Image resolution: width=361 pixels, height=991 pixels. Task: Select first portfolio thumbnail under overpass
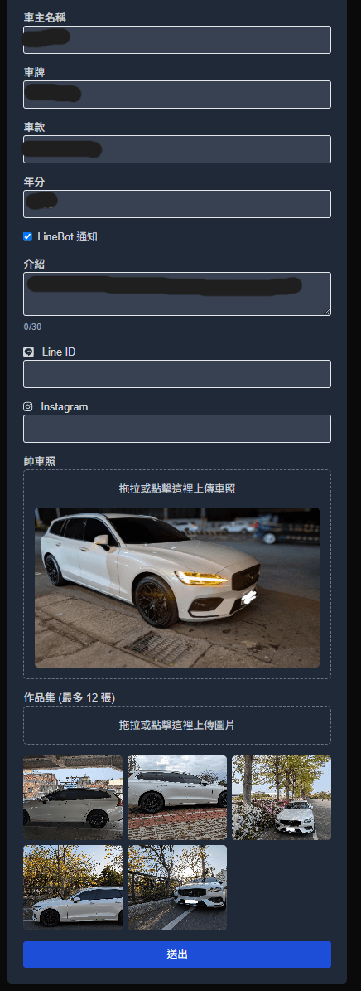73,798
